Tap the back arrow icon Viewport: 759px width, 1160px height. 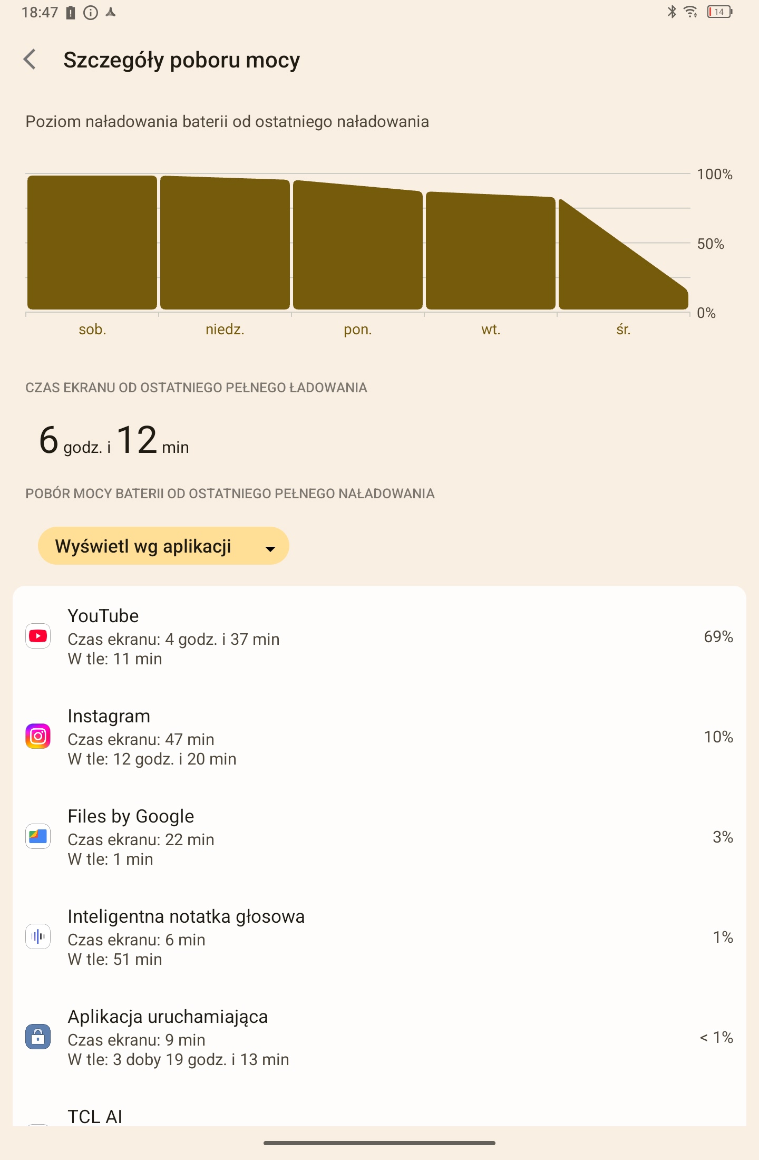click(x=31, y=60)
